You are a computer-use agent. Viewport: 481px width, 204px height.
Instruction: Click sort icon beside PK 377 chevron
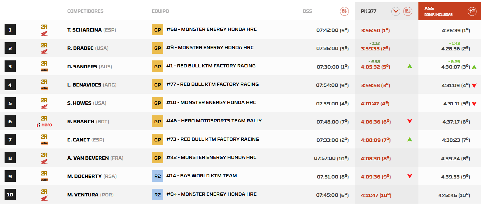point(407,11)
